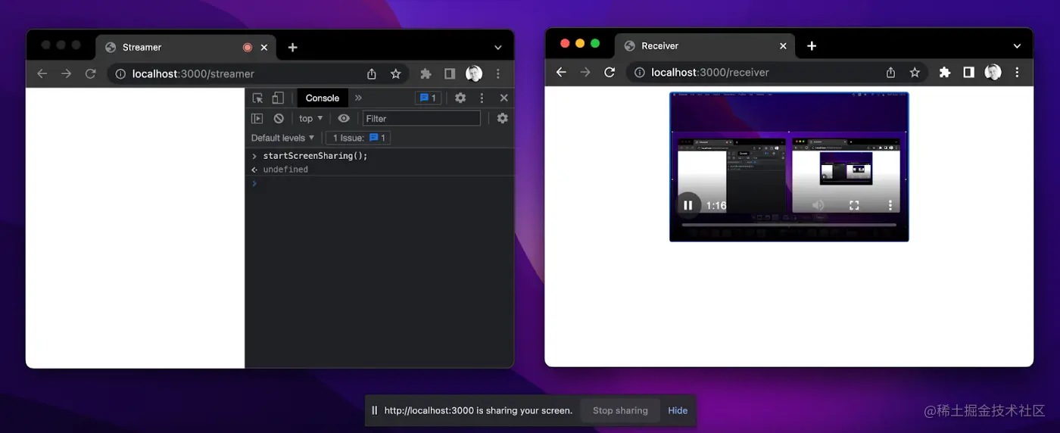The height and width of the screenshot is (433, 1060).
Task: Go forward in the Streamer window
Action: click(67, 73)
